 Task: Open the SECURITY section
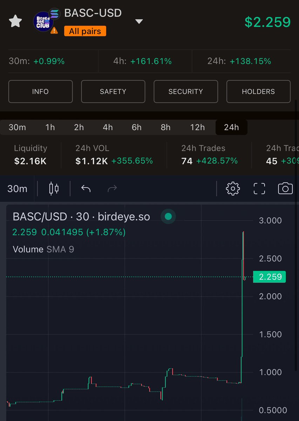click(x=186, y=92)
